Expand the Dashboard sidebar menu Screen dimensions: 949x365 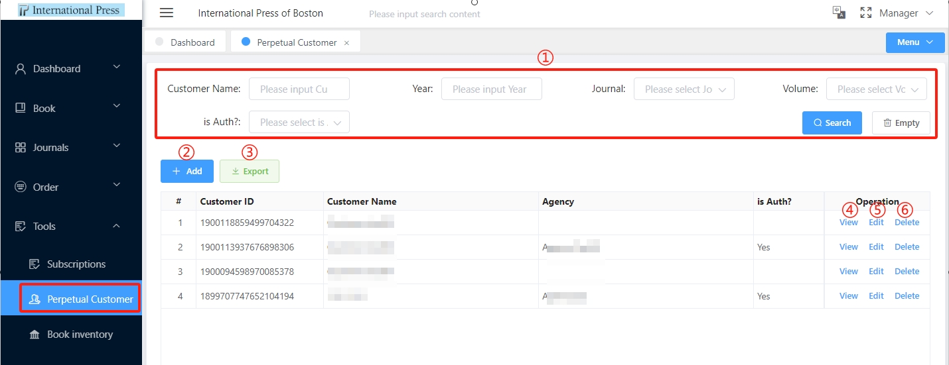coord(117,67)
